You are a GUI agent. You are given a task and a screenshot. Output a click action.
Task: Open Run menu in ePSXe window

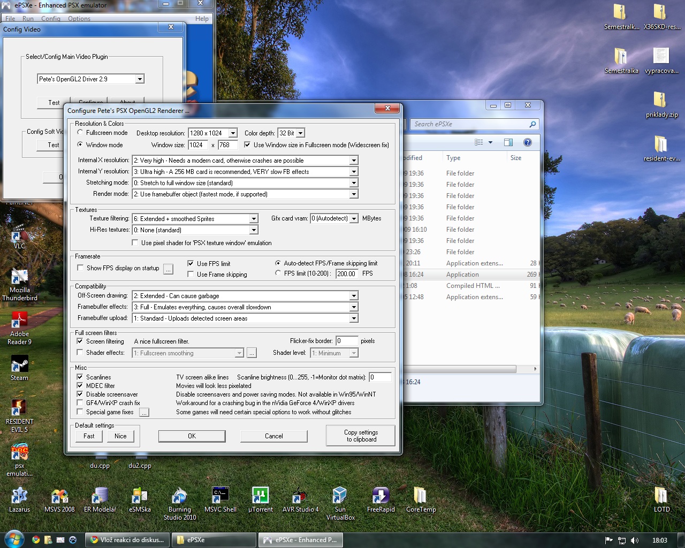coord(28,18)
